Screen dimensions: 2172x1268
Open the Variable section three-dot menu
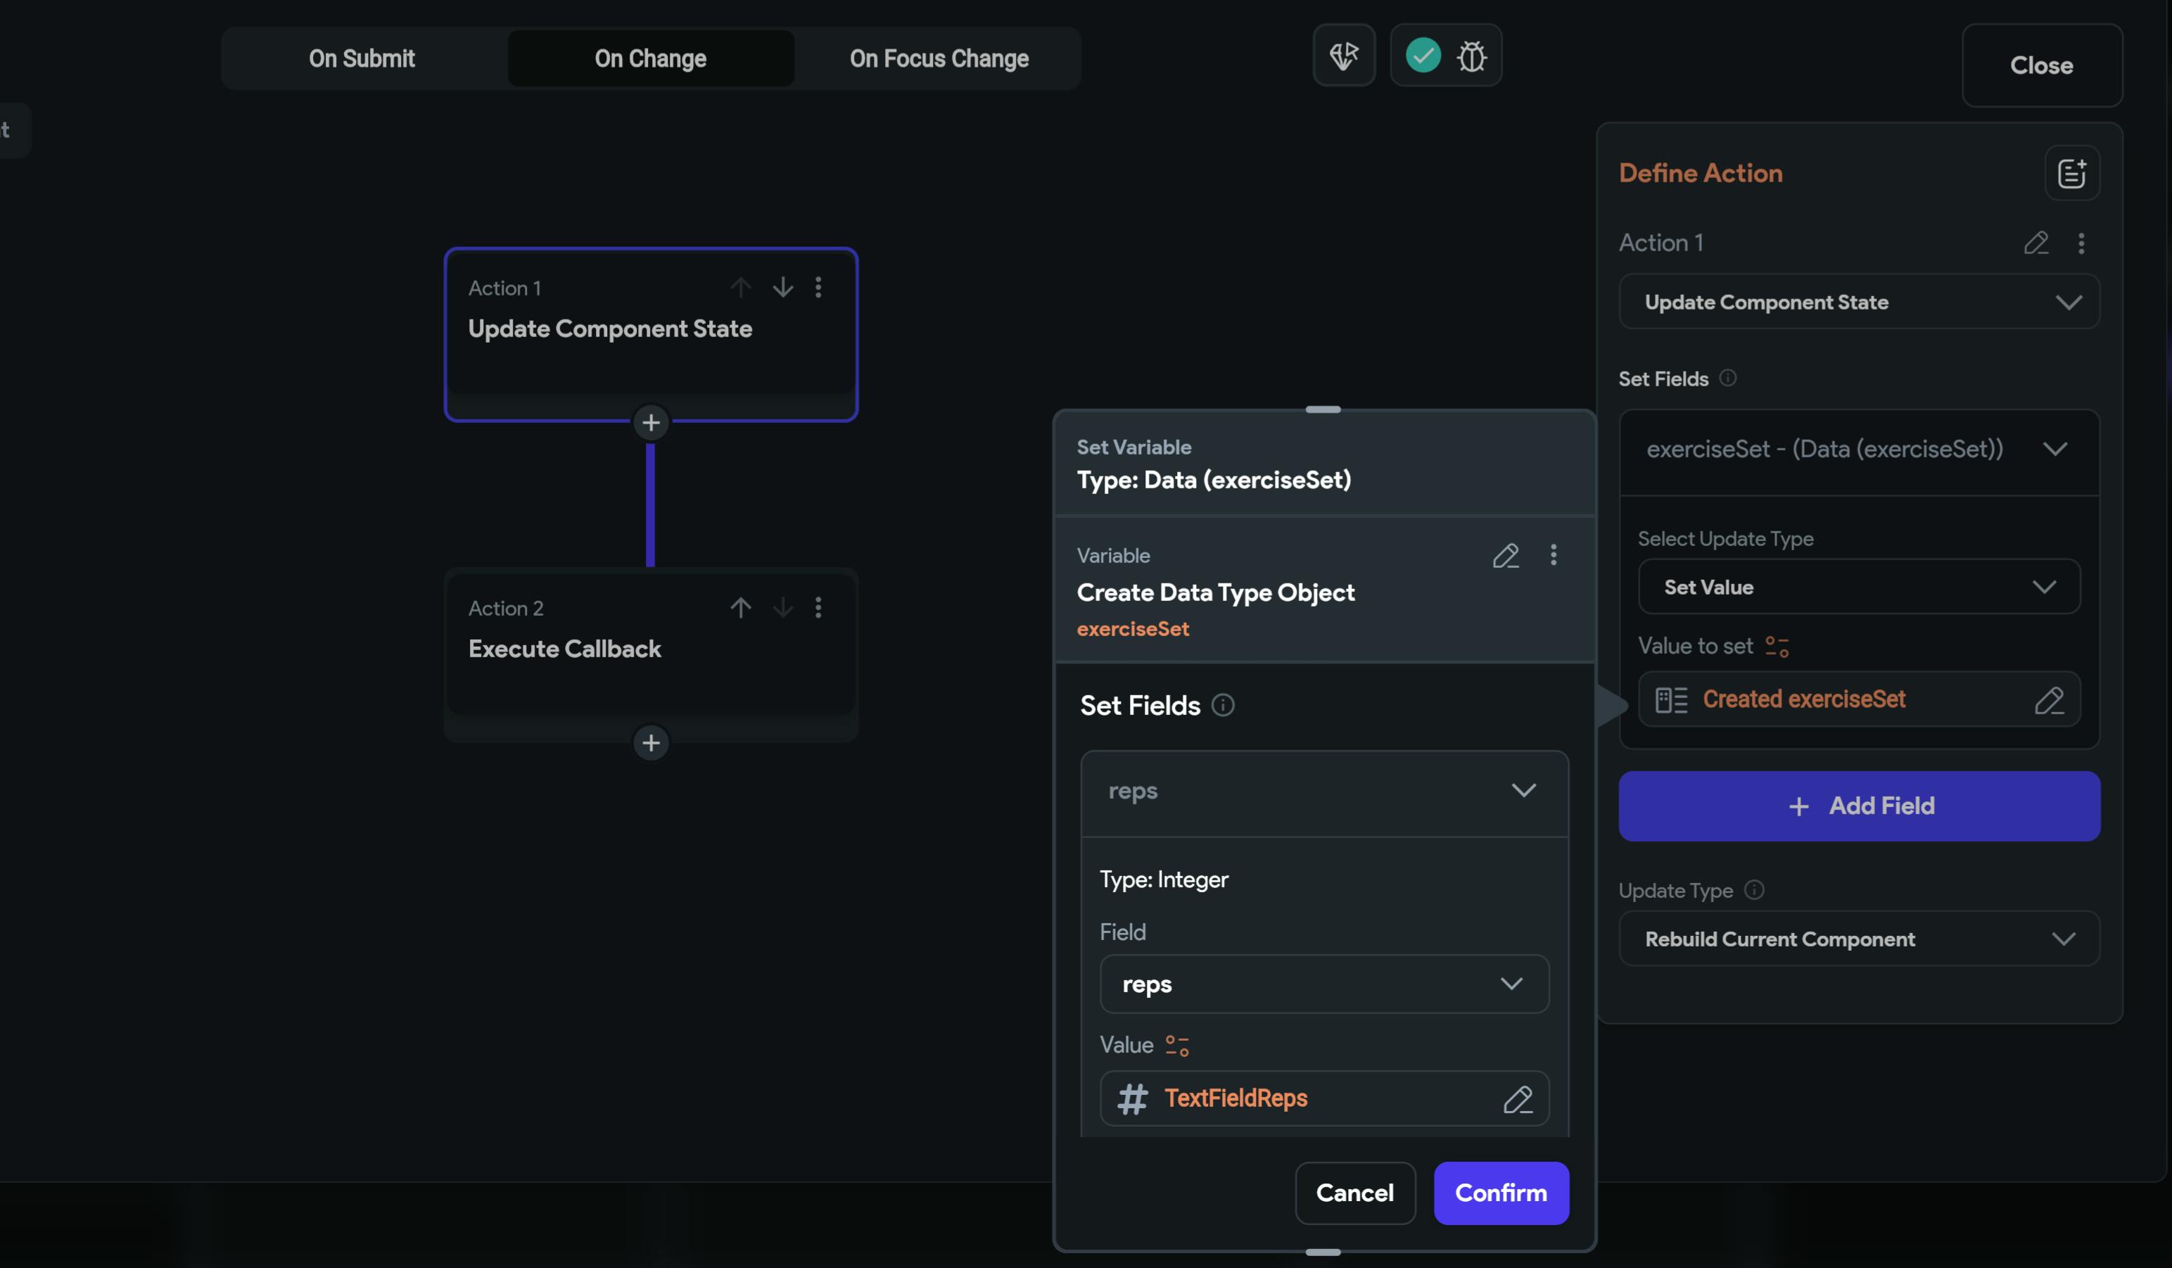pos(1553,555)
